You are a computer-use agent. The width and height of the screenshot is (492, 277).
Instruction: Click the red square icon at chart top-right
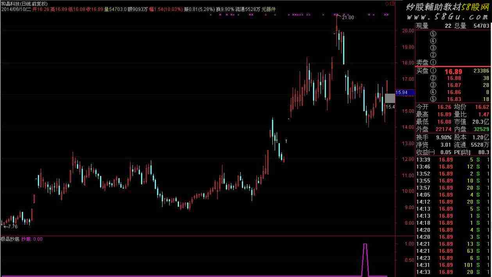coord(392,3)
